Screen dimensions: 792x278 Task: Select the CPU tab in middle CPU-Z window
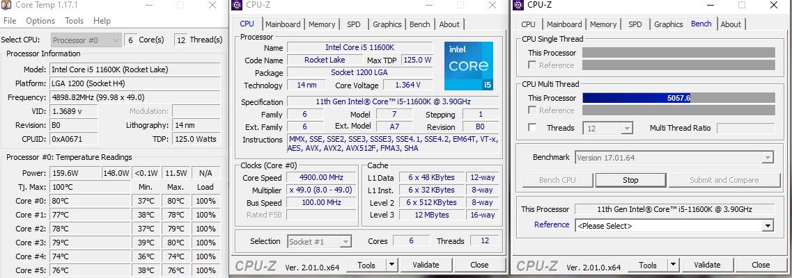pyautogui.click(x=247, y=24)
